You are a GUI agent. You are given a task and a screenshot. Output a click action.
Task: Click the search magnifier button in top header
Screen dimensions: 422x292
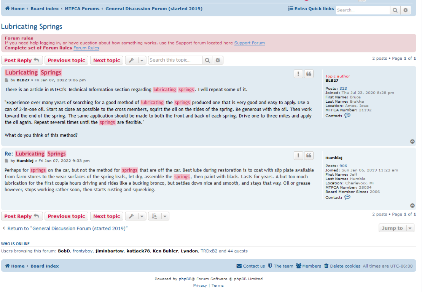coord(395,10)
